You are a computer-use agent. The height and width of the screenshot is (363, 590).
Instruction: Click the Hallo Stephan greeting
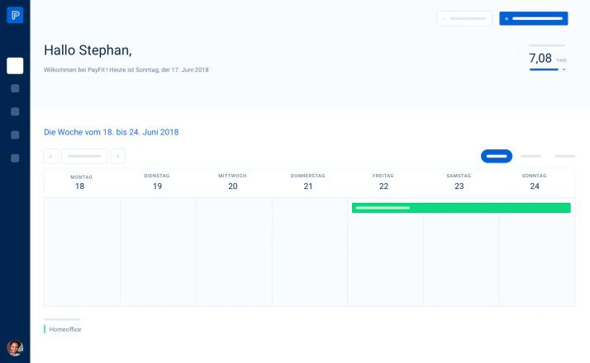click(x=88, y=50)
